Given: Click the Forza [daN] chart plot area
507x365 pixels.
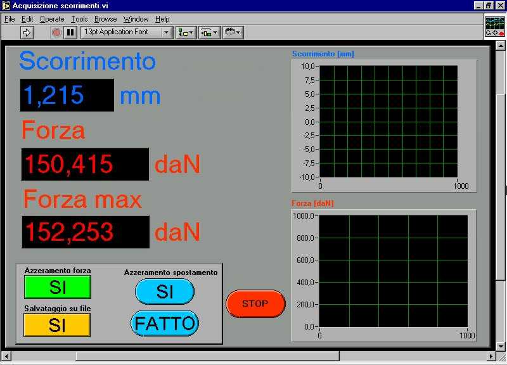Looking at the screenshot, I should click(x=393, y=271).
